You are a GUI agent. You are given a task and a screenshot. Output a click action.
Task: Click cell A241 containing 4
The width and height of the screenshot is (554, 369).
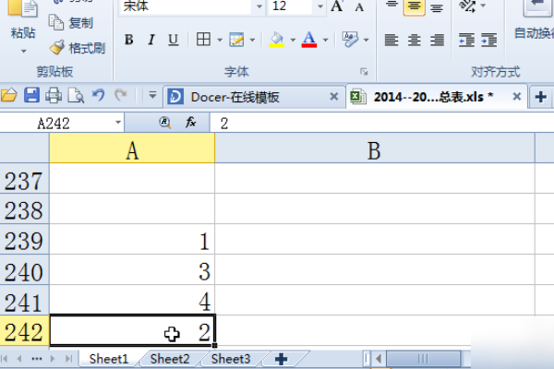coord(132,301)
